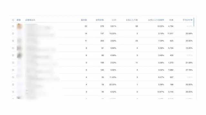The width and height of the screenshot is (206, 115).
Task: Select the checkbox for the row with 7,082 stock
Action: pos(13,70)
